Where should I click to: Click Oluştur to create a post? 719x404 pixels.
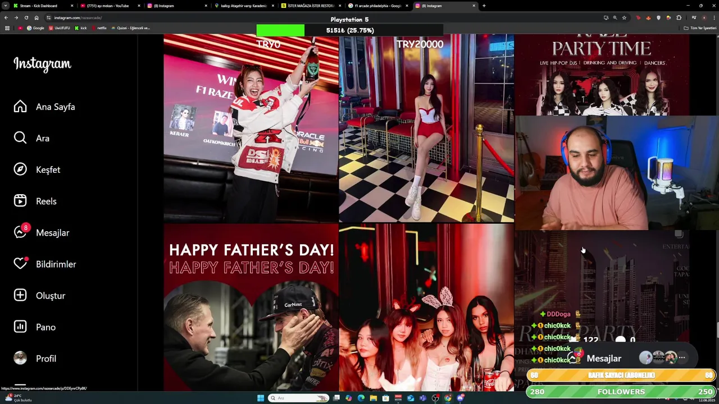pos(39,295)
